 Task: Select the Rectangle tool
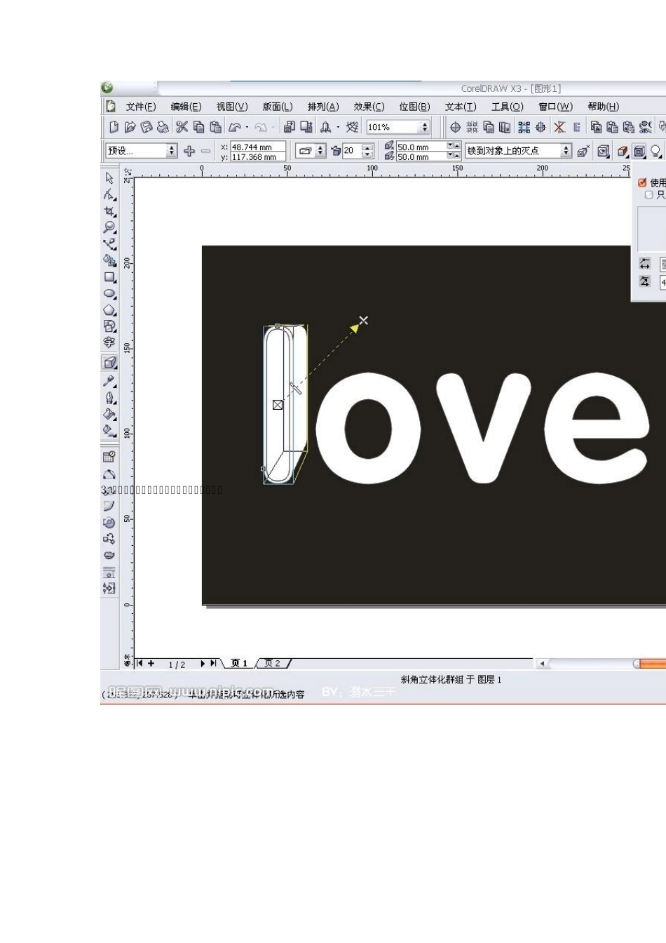(109, 277)
